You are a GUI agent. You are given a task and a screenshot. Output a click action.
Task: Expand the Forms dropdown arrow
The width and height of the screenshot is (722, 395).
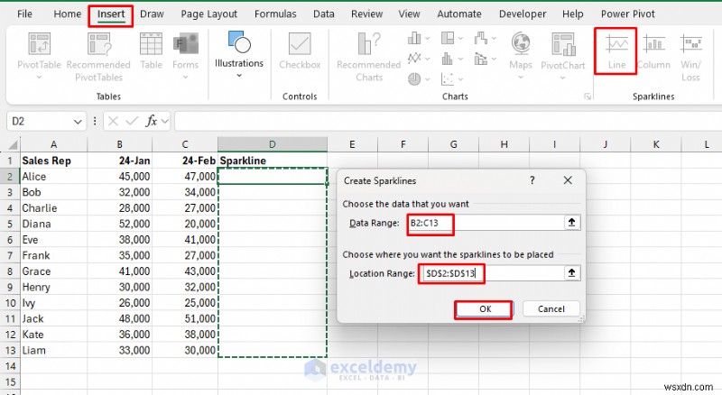186,78
